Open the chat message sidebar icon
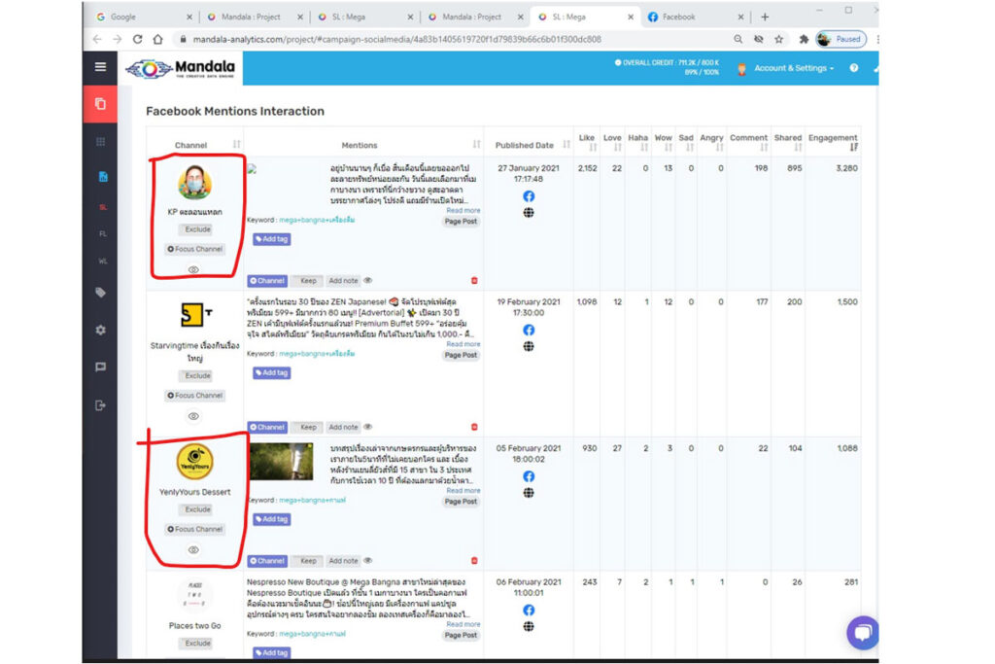The height and width of the screenshot is (664, 995). point(100,367)
